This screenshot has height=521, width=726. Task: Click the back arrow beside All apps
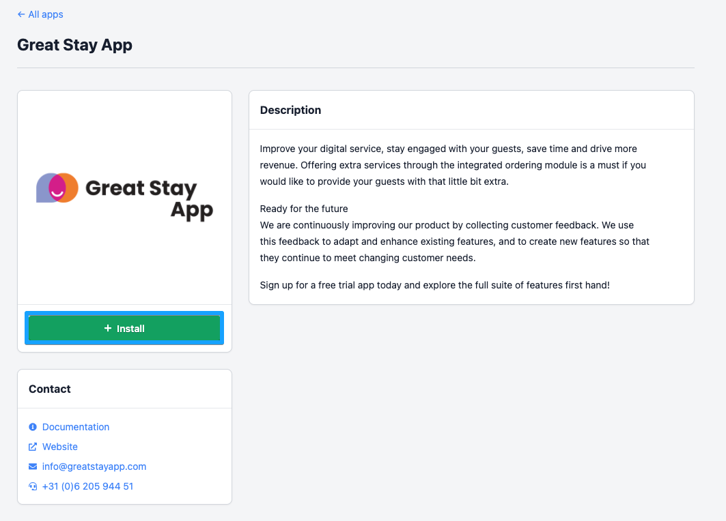tap(21, 14)
